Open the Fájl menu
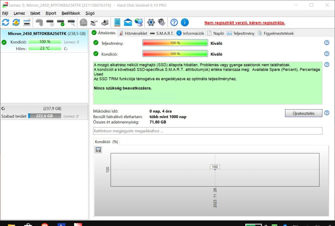Image resolution: width=335 pixels, height=226 pixels. 5,13
